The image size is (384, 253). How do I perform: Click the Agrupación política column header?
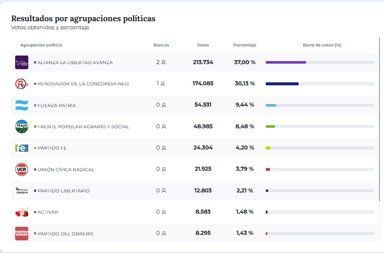point(41,45)
